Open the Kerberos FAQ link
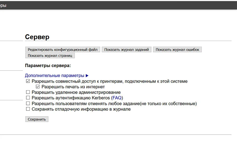This screenshot has width=237, height=154. pyautogui.click(x=117, y=98)
